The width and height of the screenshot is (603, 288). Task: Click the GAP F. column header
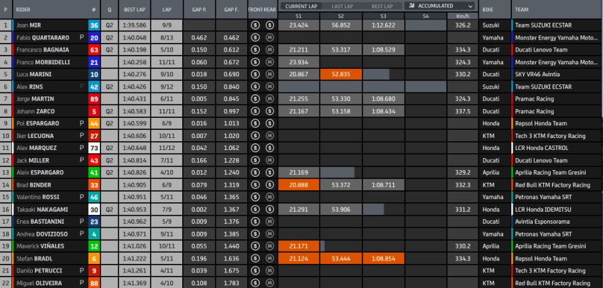pyautogui.click(x=231, y=10)
